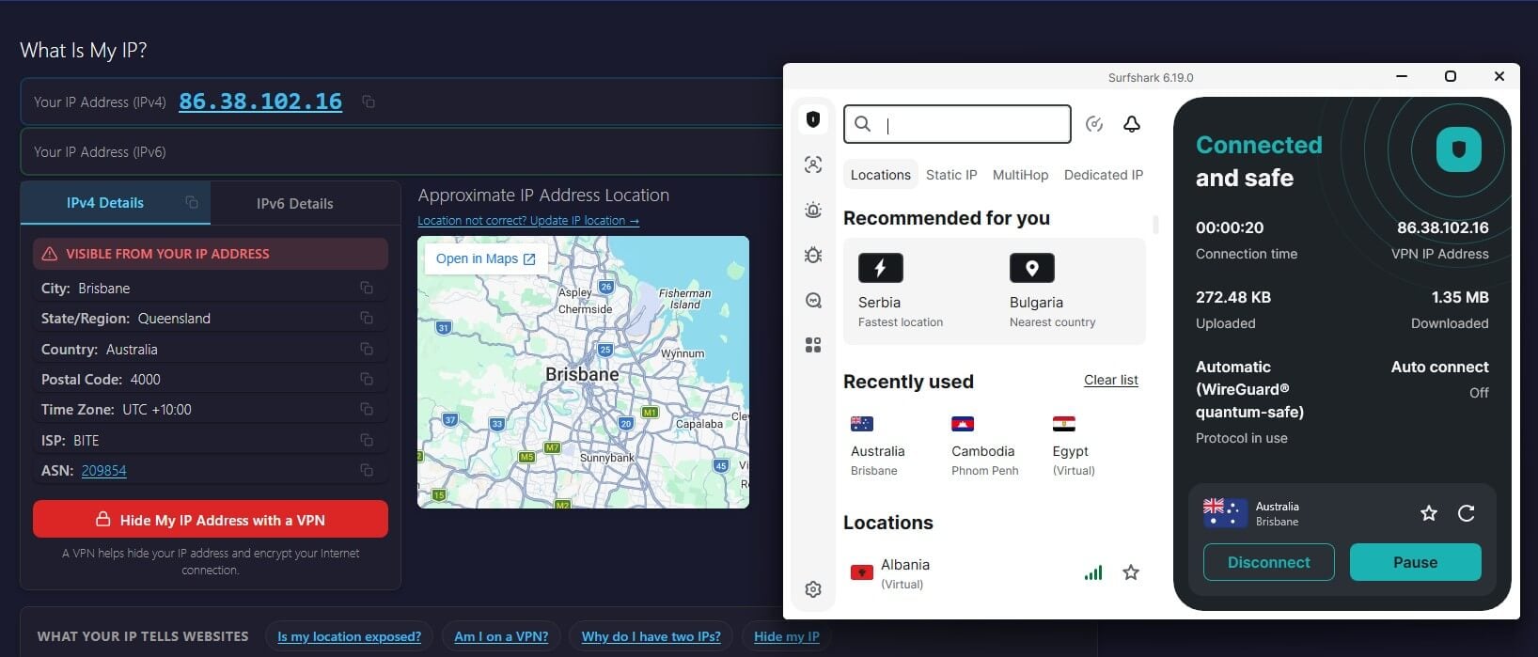The image size is (1538, 657).
Task: Open the Surfshark VPN shield sidebar icon
Action: [x=813, y=119]
